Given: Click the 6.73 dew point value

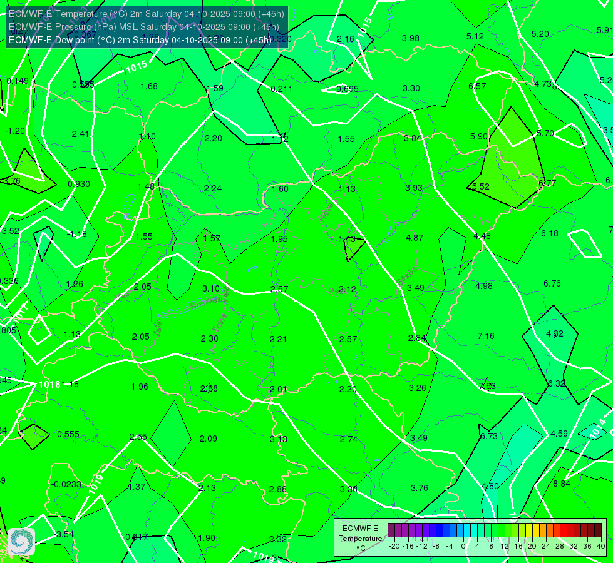Looking at the screenshot, I should coord(488,436).
